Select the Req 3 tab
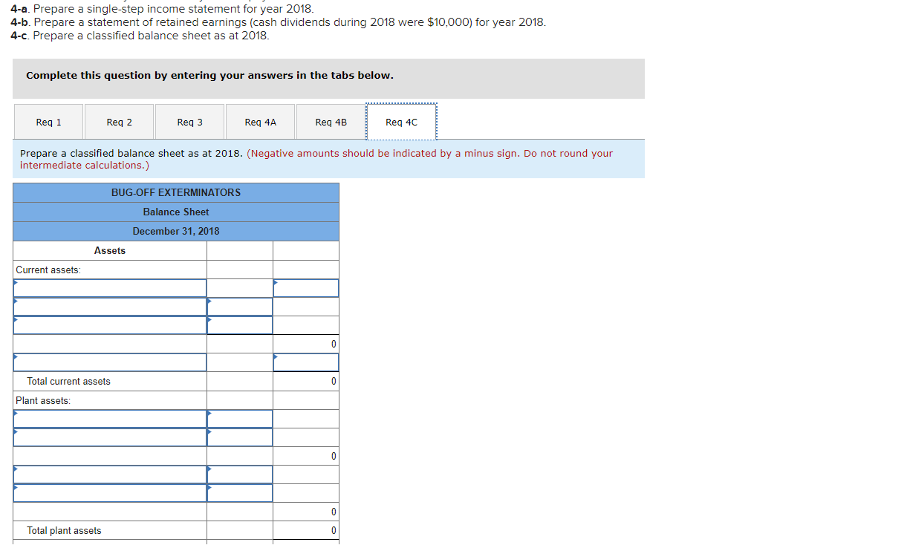 (189, 121)
